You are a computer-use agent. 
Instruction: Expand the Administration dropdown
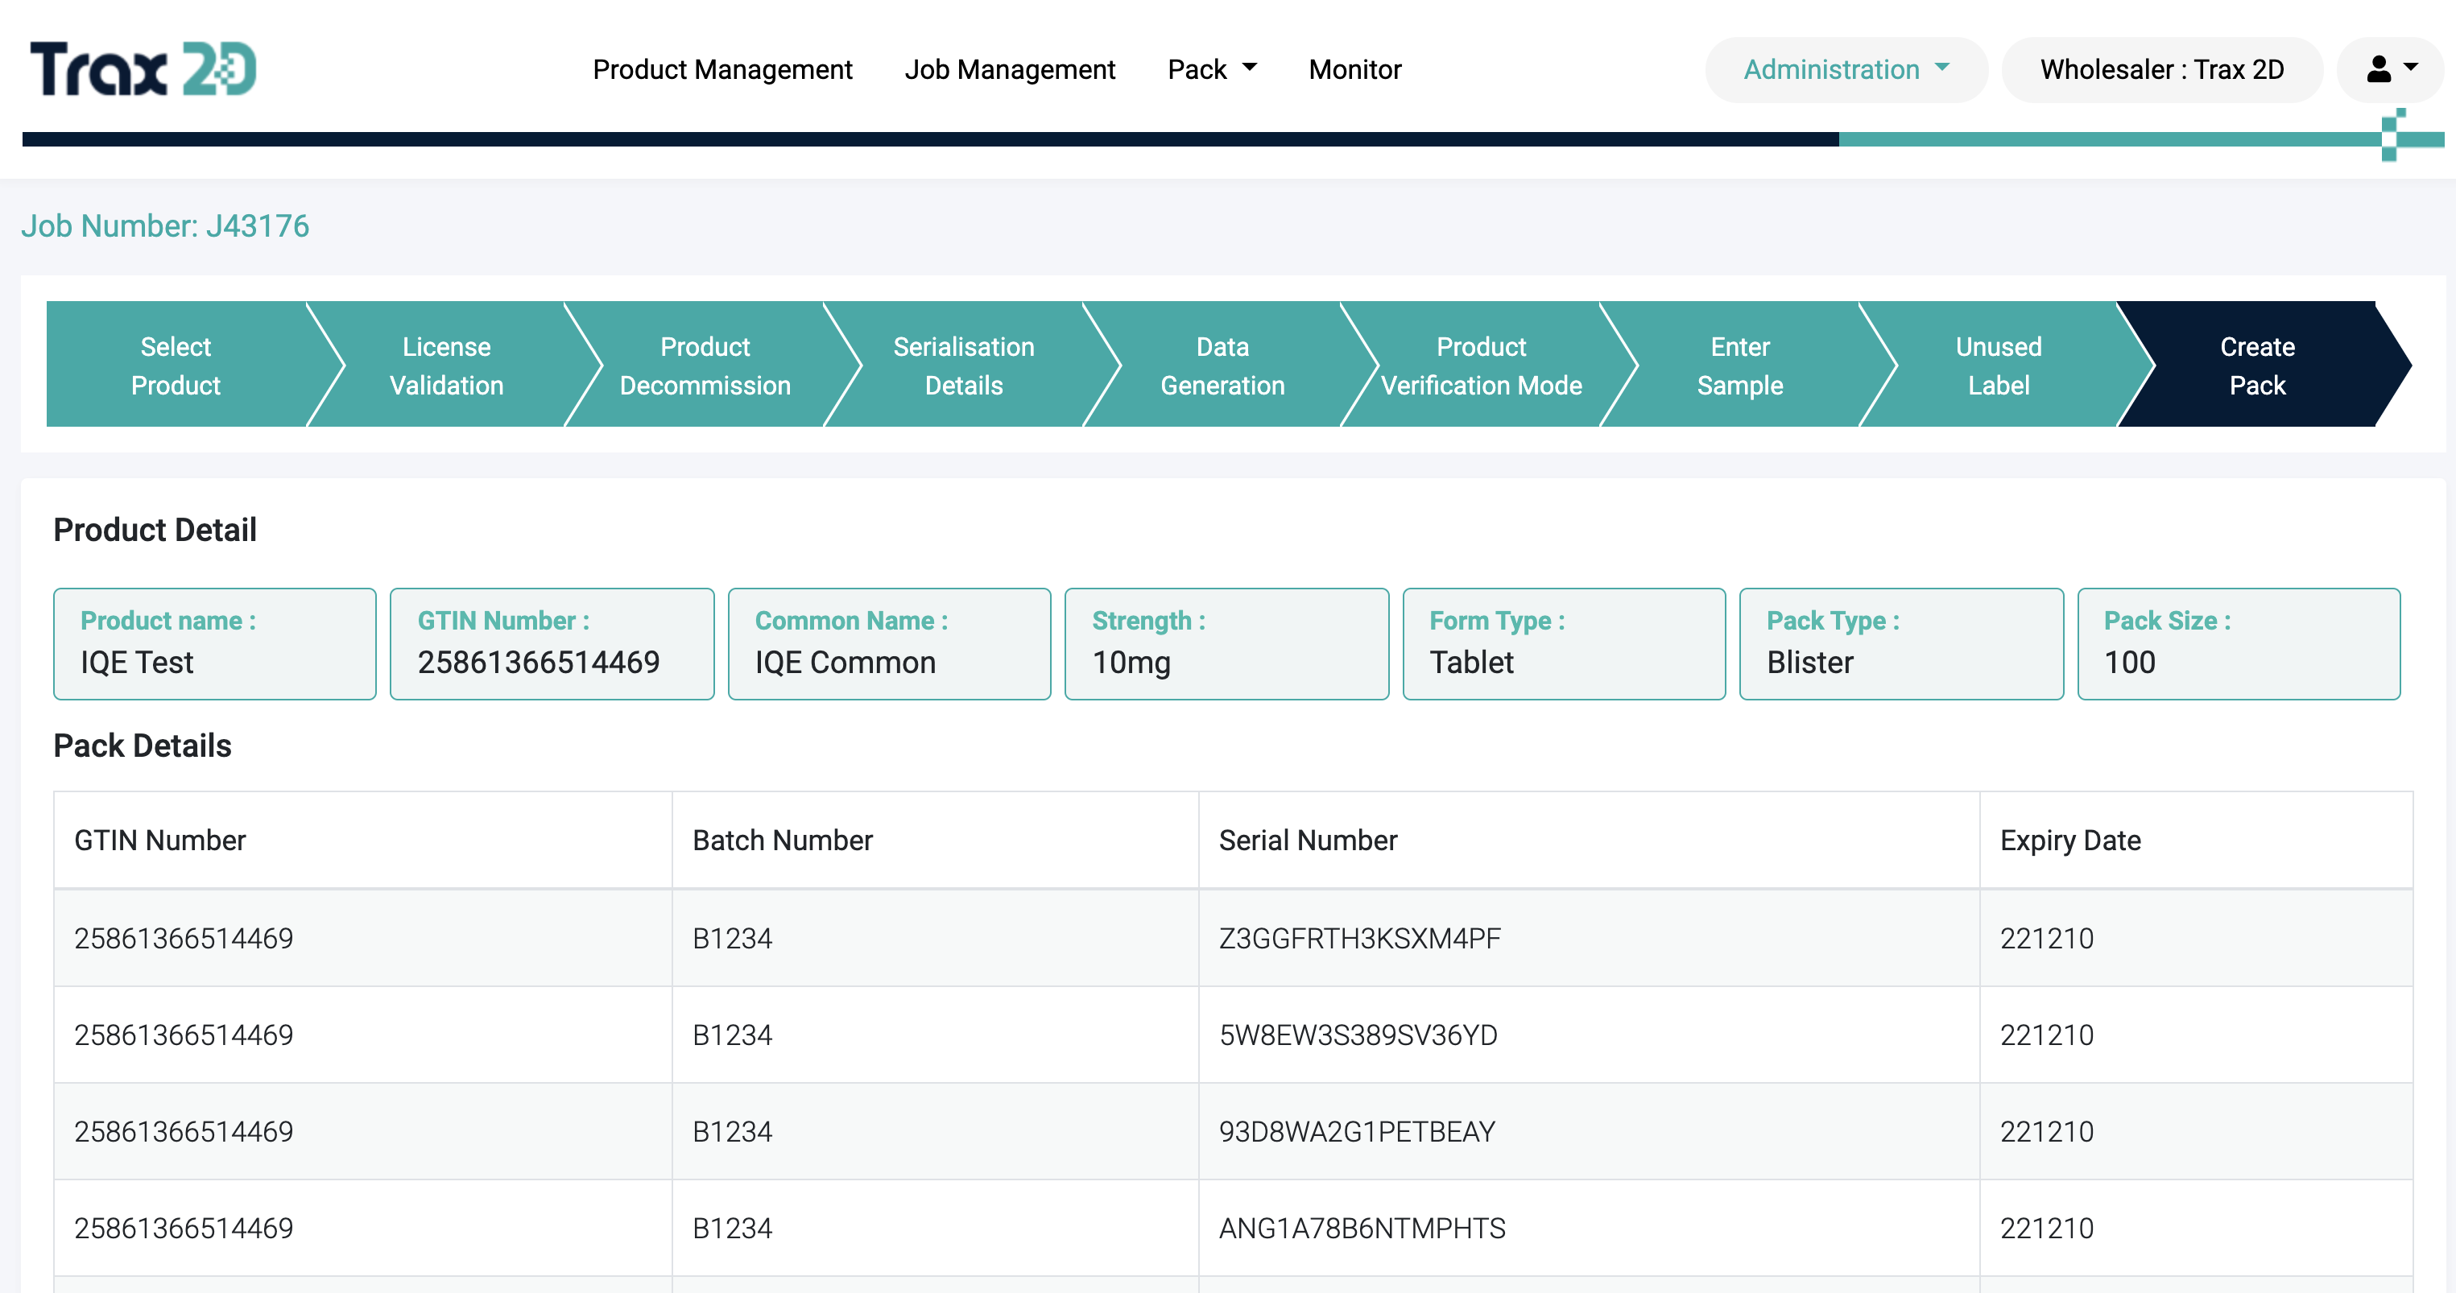(x=1846, y=69)
